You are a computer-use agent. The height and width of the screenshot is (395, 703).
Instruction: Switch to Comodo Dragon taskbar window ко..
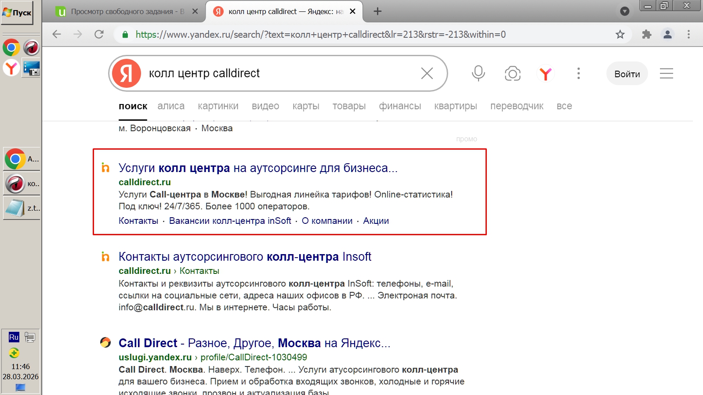(22, 183)
